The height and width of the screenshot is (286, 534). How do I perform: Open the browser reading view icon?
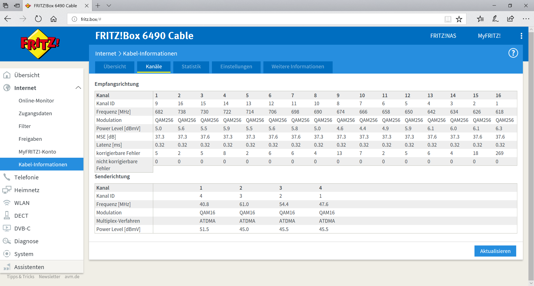point(448,19)
